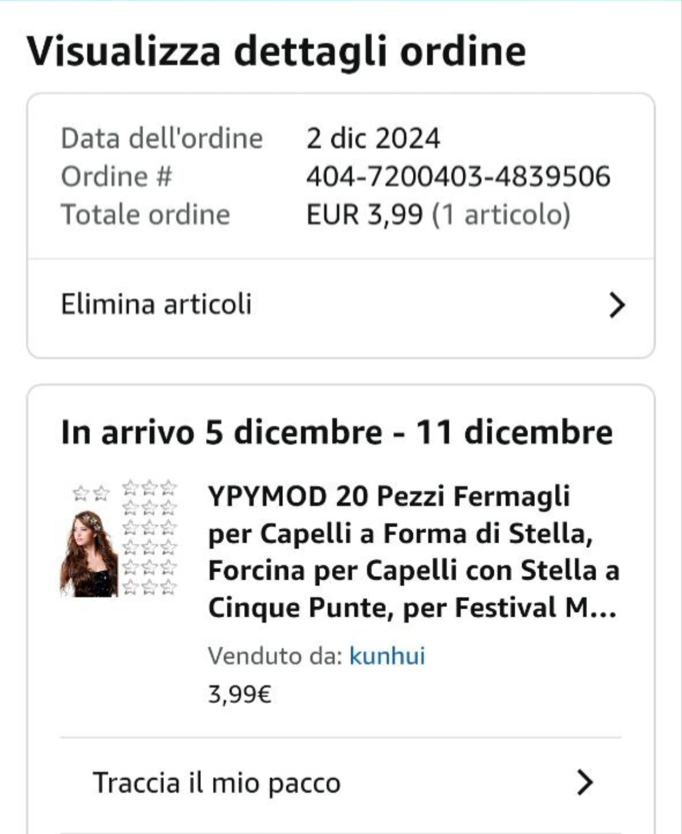Viewport: 682px width, 834px height.
Task: Click the order number 404-7200403-4839506
Action: (458, 176)
